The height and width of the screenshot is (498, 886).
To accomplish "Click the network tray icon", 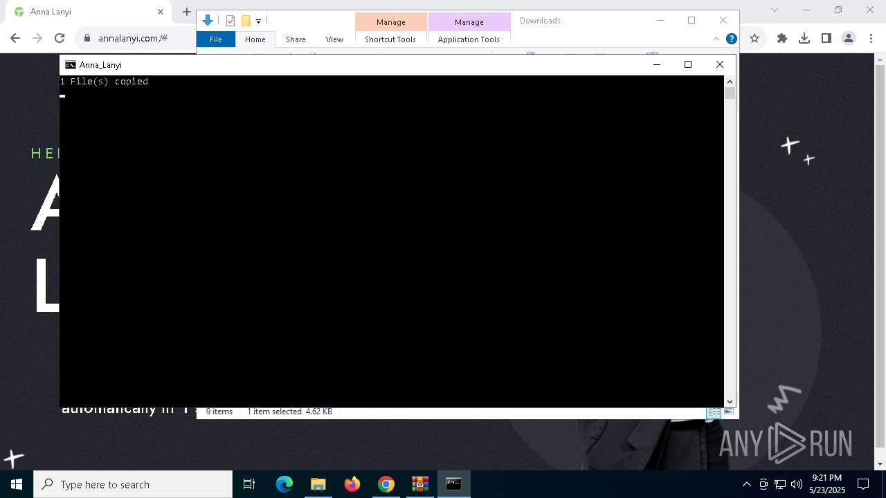I will pyautogui.click(x=780, y=484).
